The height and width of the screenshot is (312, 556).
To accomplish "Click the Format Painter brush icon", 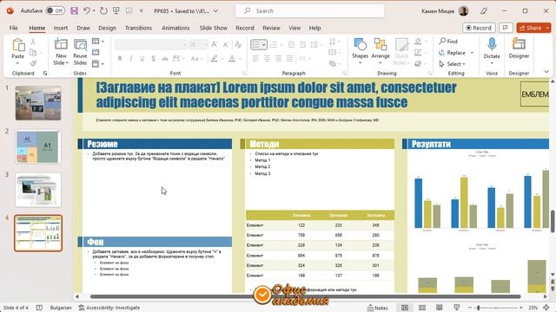I will click(x=33, y=63).
